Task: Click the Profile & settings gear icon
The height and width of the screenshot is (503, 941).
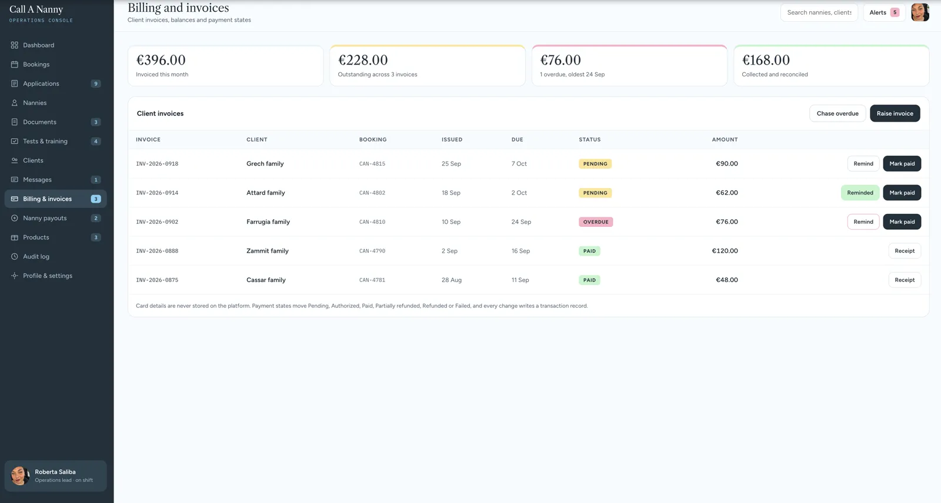Action: pyautogui.click(x=15, y=276)
